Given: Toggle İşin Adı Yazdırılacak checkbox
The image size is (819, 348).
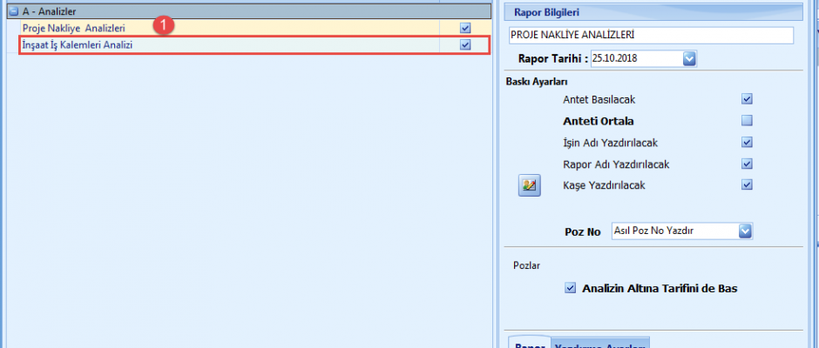Looking at the screenshot, I should pyautogui.click(x=747, y=142).
